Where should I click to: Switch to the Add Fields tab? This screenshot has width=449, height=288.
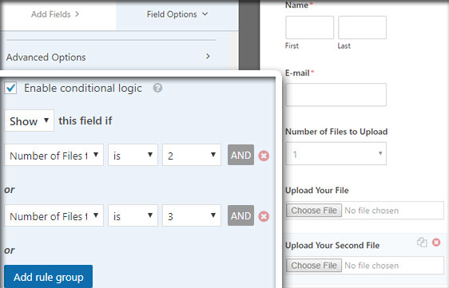[x=55, y=14]
